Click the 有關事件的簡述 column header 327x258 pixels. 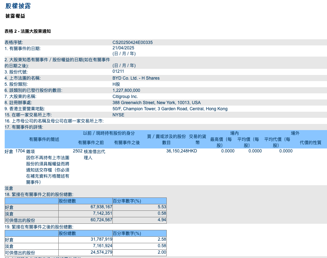pos(44,139)
